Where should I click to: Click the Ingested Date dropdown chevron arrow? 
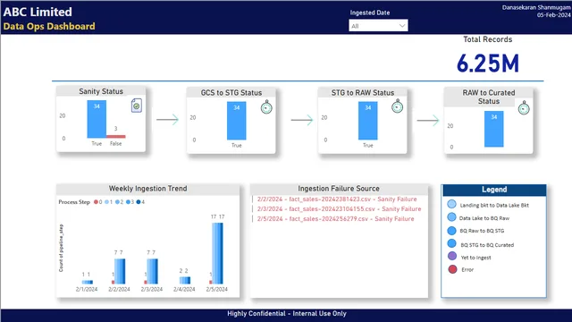click(x=402, y=26)
